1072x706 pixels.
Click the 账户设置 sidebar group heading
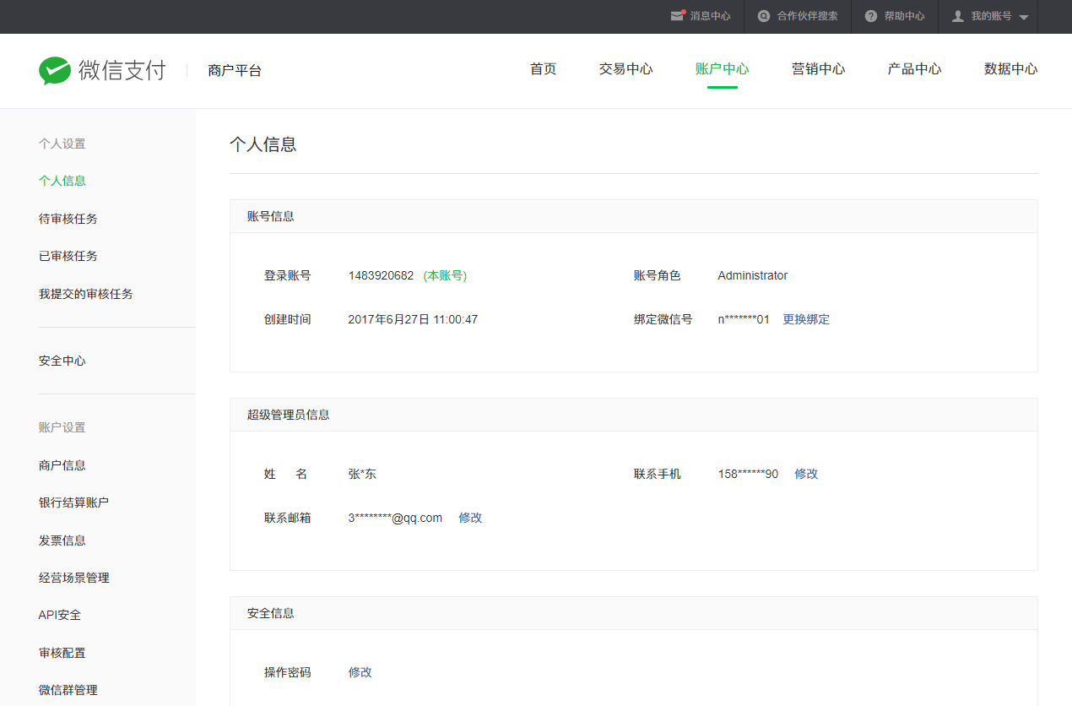pyautogui.click(x=62, y=427)
